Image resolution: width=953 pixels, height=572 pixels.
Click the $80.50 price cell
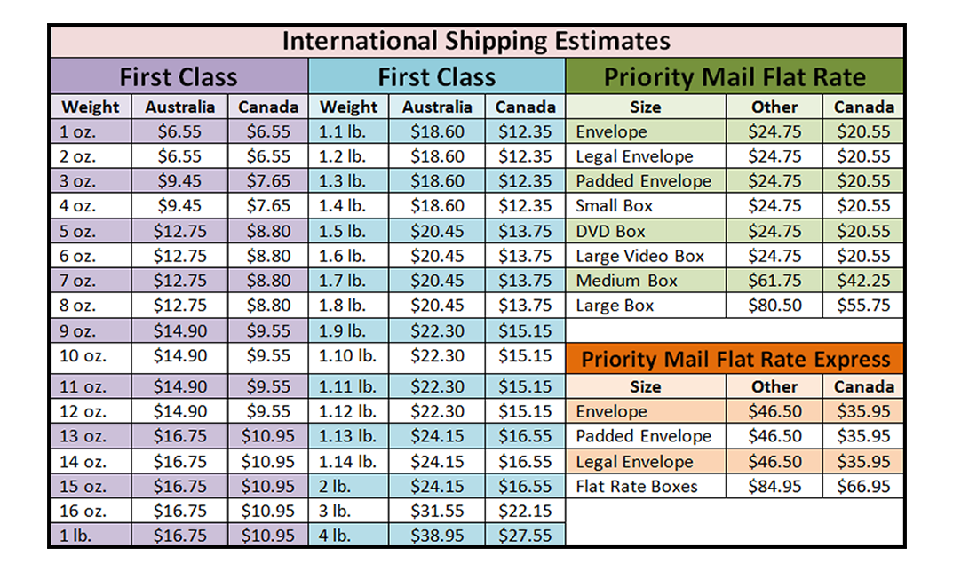[774, 306]
